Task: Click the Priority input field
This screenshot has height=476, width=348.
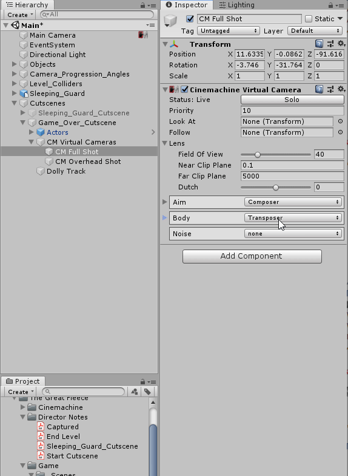Action: [292, 110]
